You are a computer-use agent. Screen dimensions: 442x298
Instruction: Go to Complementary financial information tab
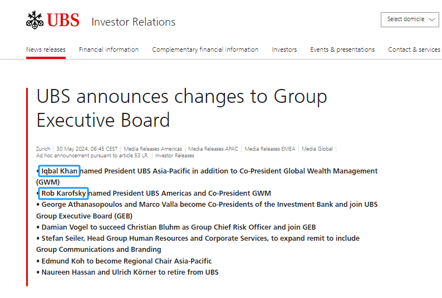click(x=205, y=49)
